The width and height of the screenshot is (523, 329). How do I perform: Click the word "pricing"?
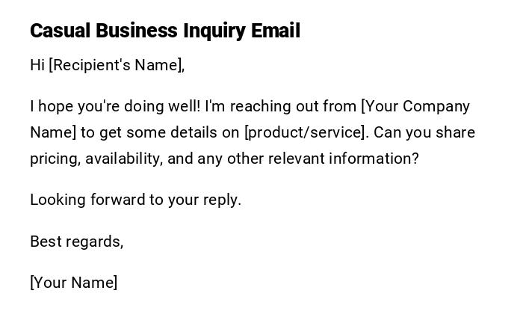click(55, 159)
